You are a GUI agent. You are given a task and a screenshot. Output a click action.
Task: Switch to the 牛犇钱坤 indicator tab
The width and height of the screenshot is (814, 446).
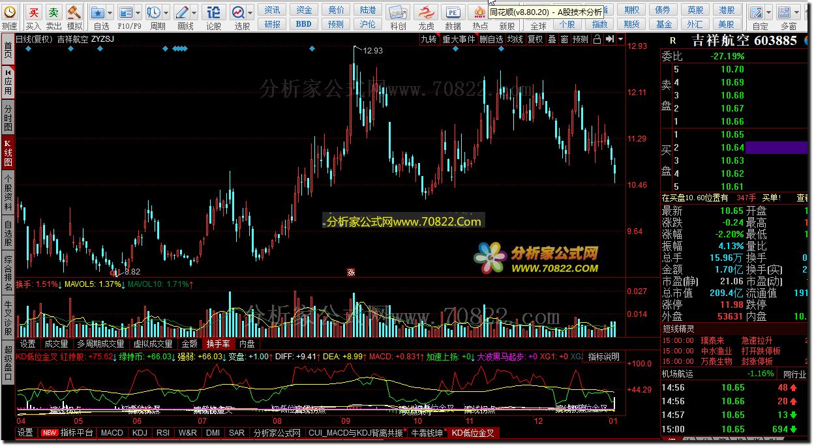pyautogui.click(x=427, y=433)
